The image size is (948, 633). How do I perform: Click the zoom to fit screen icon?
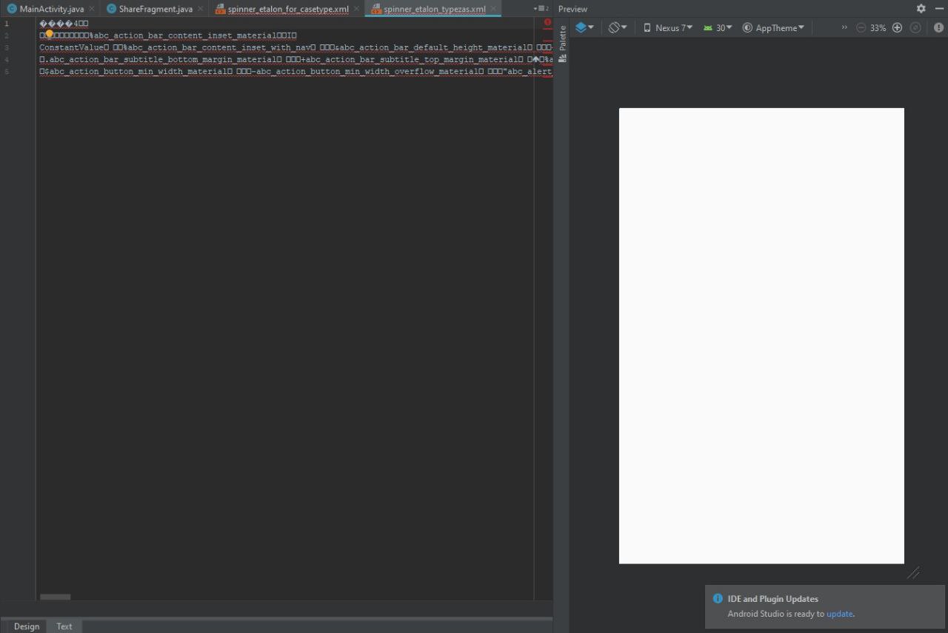click(915, 27)
